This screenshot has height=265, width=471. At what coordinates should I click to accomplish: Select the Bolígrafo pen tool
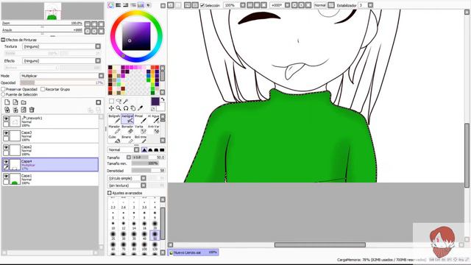click(114, 119)
